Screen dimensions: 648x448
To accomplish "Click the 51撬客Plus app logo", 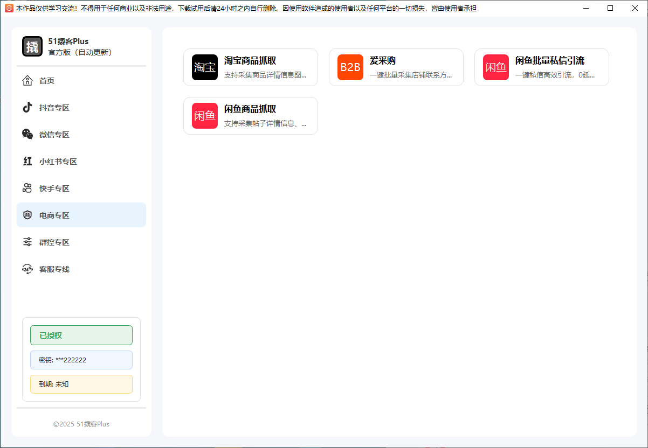I will [32, 46].
